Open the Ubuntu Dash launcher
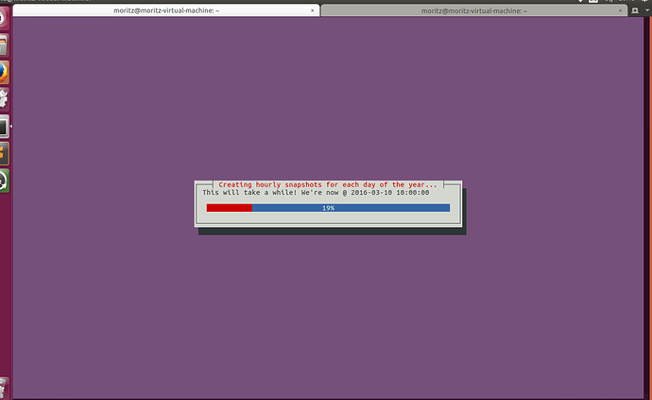Image resolution: width=652 pixels, height=400 pixels. 4,18
